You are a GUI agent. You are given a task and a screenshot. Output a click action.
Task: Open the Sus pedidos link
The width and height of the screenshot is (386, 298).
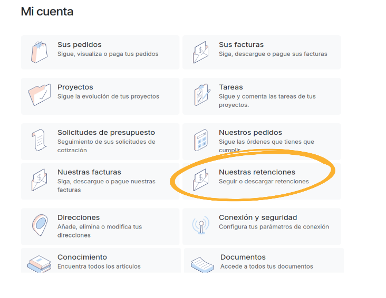point(80,45)
